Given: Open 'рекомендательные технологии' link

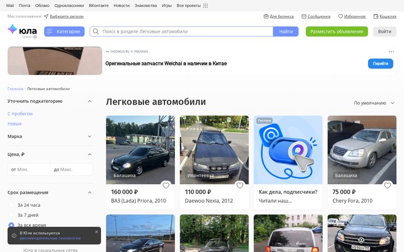Looking at the screenshot, I should (50, 239).
